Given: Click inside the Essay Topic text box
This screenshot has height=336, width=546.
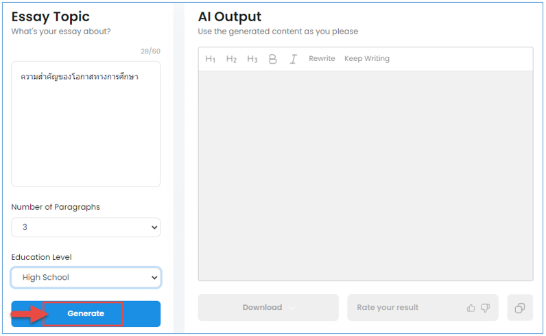Looking at the screenshot, I should [86, 124].
